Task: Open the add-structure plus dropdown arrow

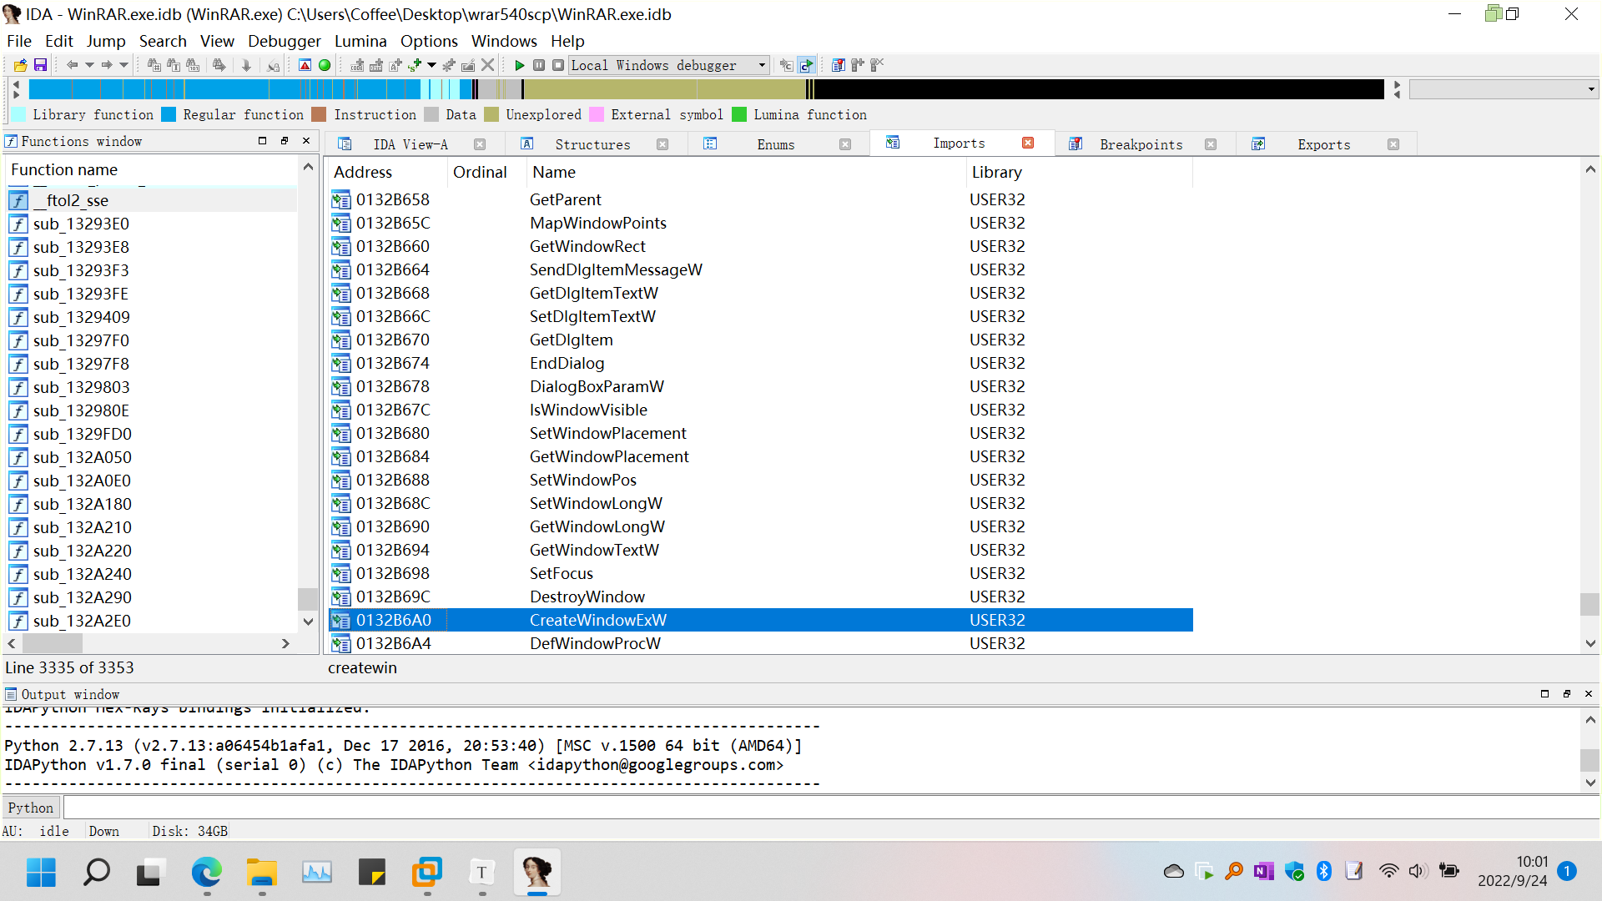Action: pyautogui.click(x=431, y=65)
